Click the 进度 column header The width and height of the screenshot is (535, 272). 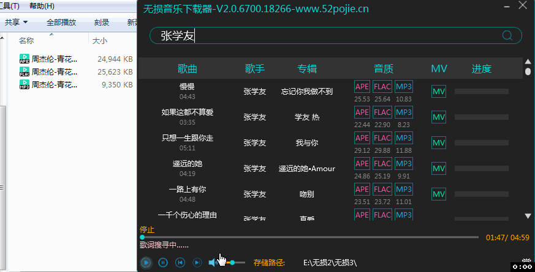pos(482,69)
